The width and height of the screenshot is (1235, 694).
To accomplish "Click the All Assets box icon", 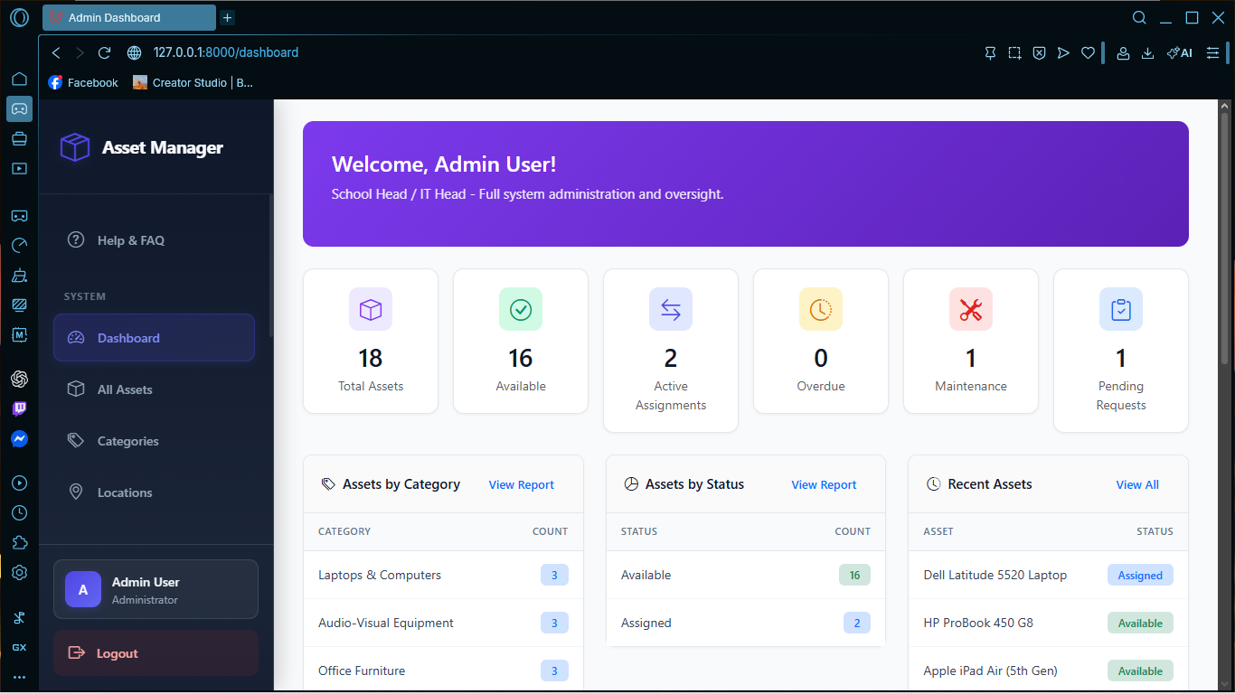I will [77, 389].
